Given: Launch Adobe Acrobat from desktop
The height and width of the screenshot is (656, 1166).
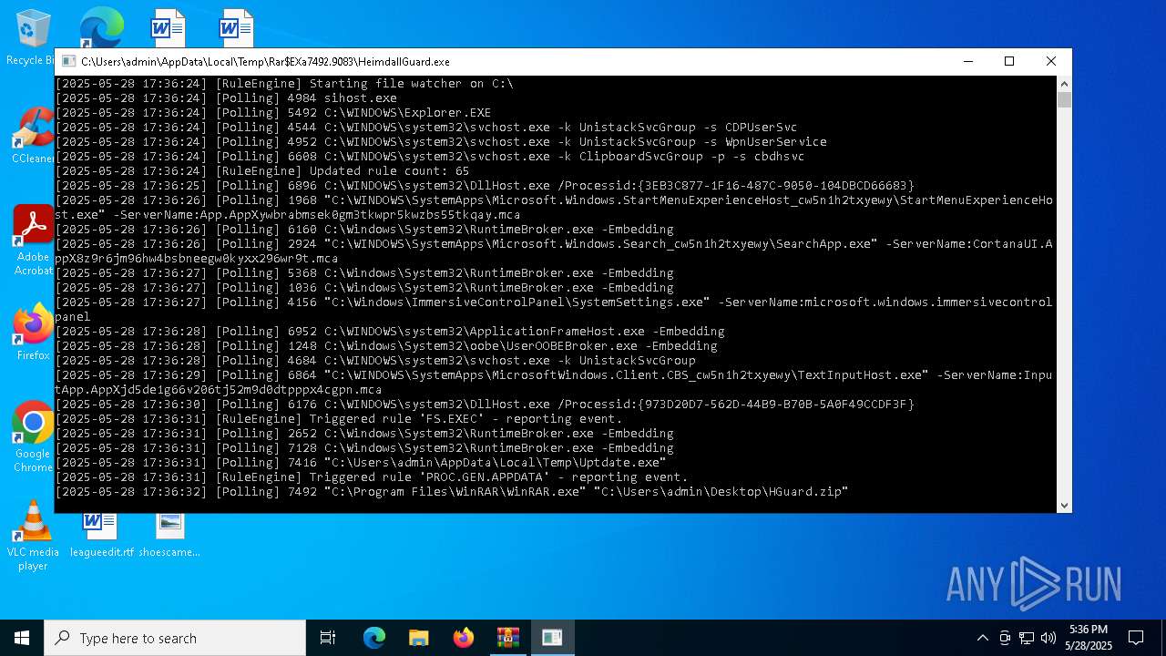Looking at the screenshot, I should (33, 240).
